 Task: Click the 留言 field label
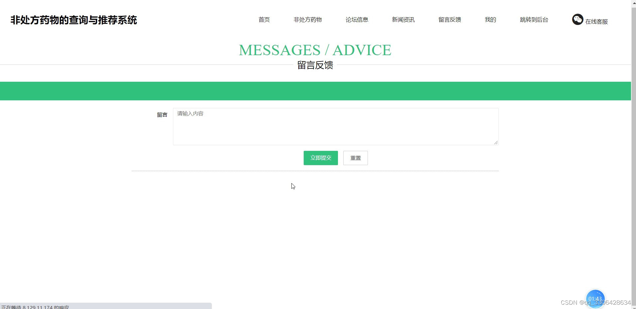pos(162,115)
